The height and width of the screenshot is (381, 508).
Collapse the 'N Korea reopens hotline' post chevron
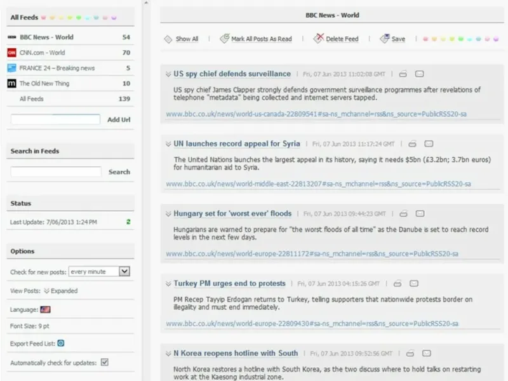[x=168, y=354]
